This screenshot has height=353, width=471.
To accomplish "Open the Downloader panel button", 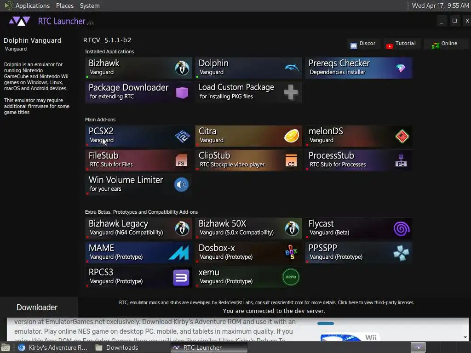I will pos(39,307).
